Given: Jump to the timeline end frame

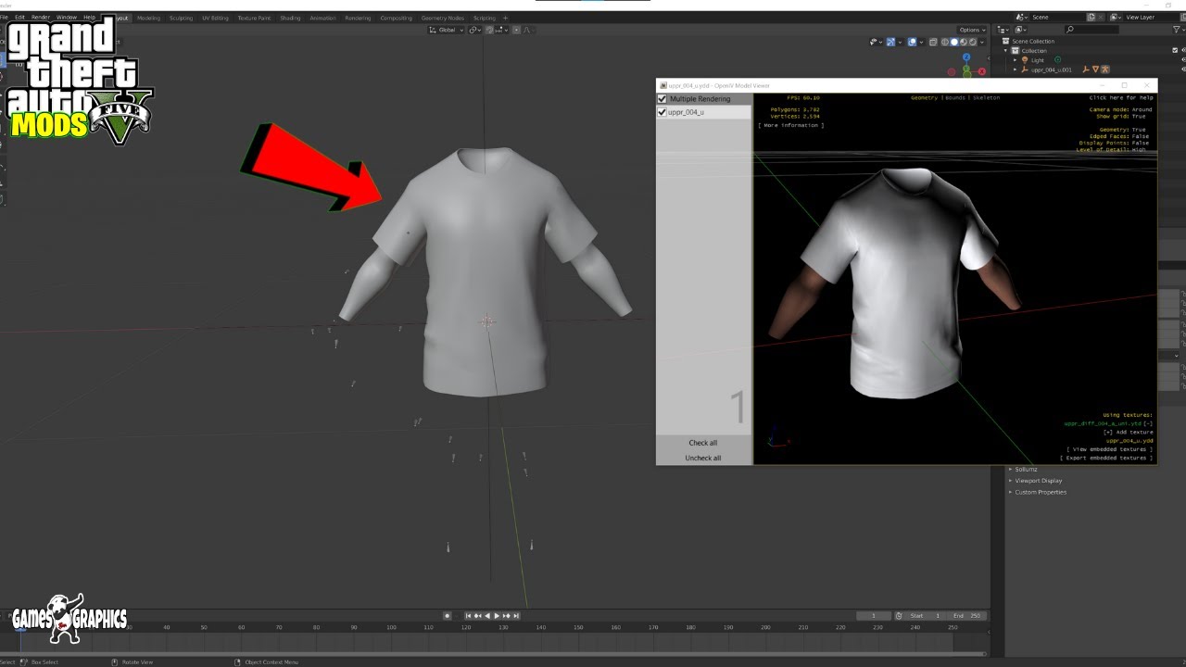Looking at the screenshot, I should (x=516, y=616).
